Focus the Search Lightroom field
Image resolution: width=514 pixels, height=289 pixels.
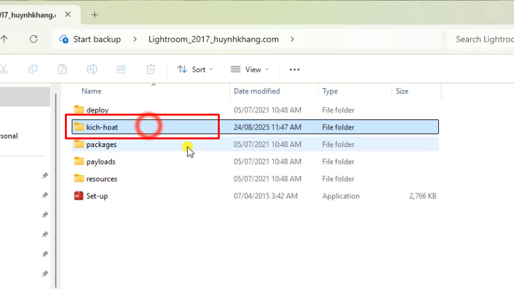click(x=481, y=39)
